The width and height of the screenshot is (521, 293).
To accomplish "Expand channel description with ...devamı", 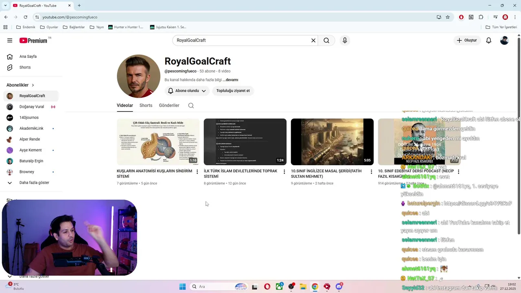I will (230, 80).
